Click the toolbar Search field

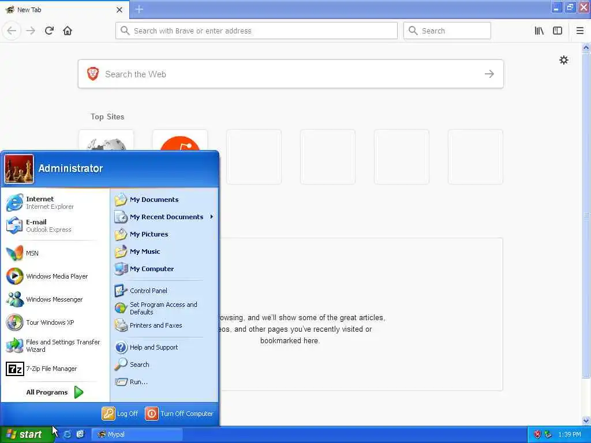click(x=447, y=31)
